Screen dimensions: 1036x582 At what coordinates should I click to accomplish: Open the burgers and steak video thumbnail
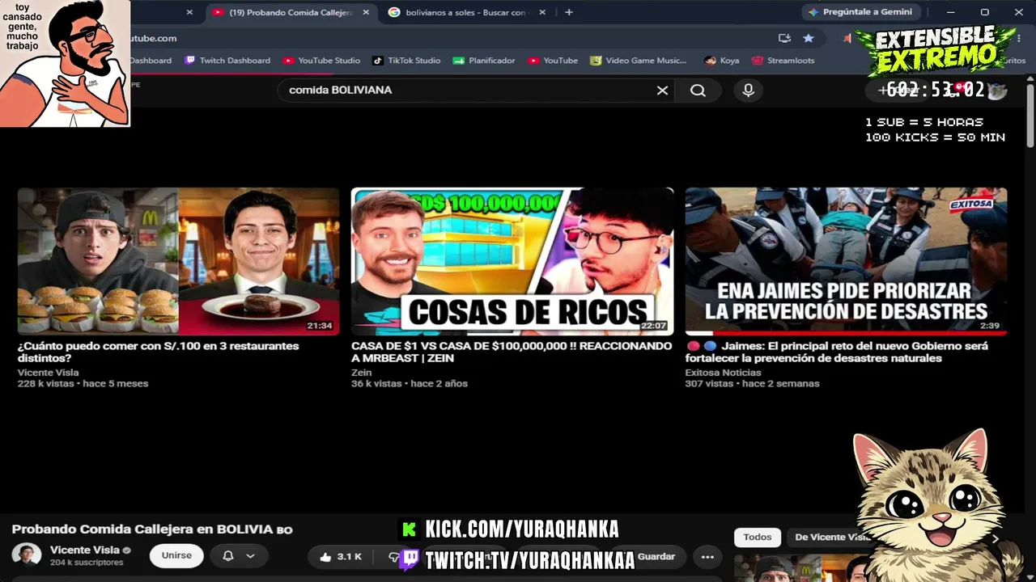(178, 261)
